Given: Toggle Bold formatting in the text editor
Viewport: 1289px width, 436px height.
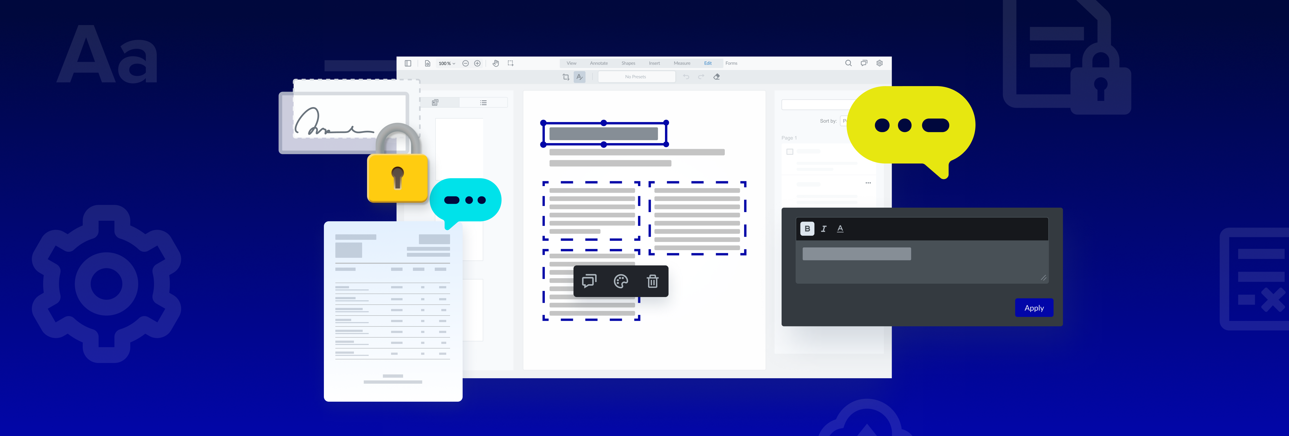Looking at the screenshot, I should (x=807, y=229).
